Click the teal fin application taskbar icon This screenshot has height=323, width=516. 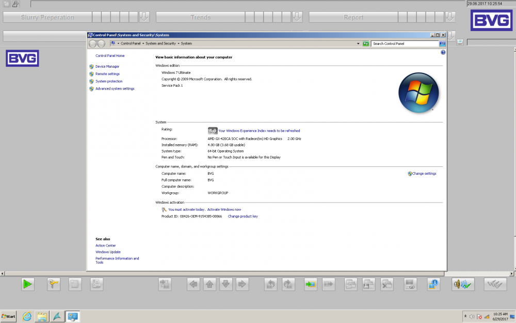point(57,317)
